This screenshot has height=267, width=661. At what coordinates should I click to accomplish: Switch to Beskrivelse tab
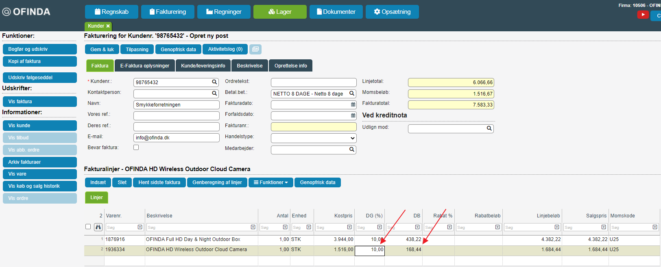click(250, 66)
